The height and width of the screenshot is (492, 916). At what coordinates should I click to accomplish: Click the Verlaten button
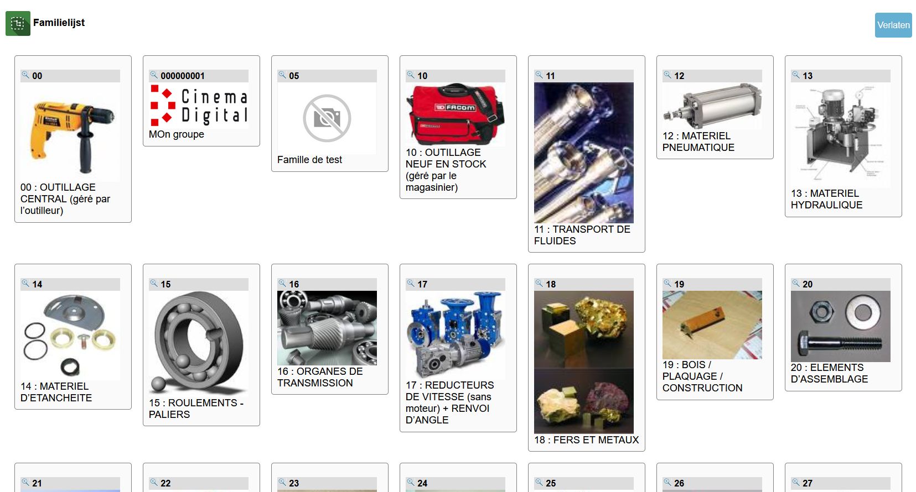point(893,25)
